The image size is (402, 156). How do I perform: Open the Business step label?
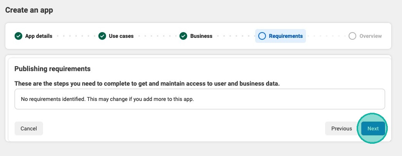point(201,36)
